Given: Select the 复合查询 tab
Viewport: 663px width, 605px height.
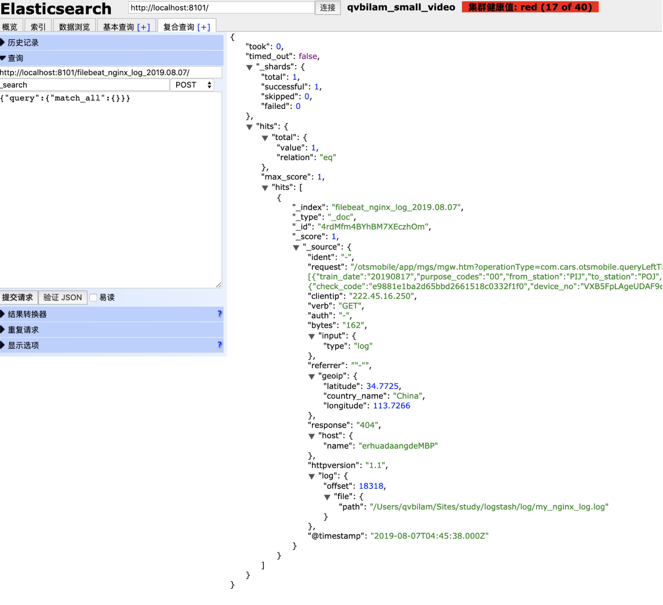Looking at the screenshot, I should click(179, 27).
